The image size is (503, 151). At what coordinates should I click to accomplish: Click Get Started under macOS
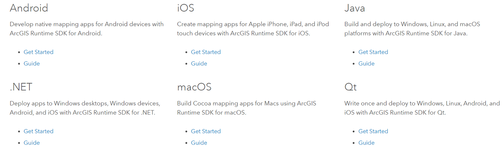point(206,131)
